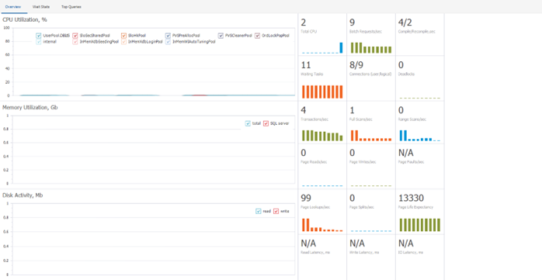The height and width of the screenshot is (280, 542).
Task: Click the Range Scans/sec blue sparkline
Action: 419,135
